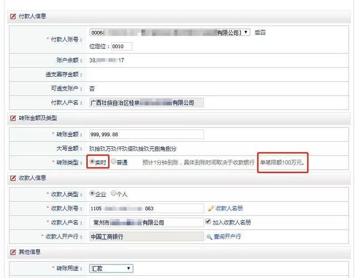
Task: Expand the 转账用途 dropdown showing 汇款
Action: [x=128, y=269]
